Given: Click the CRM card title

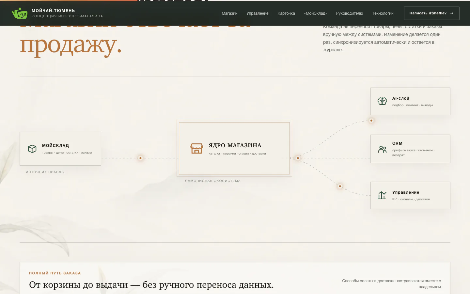Looking at the screenshot, I should pyautogui.click(x=397, y=143).
